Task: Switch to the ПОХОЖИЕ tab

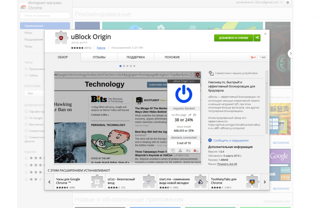Action: click(172, 57)
